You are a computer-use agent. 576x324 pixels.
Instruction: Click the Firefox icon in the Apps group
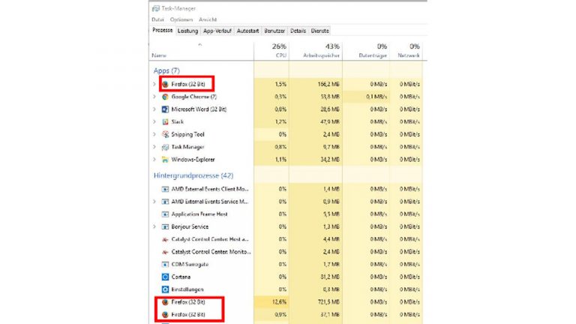click(x=165, y=85)
